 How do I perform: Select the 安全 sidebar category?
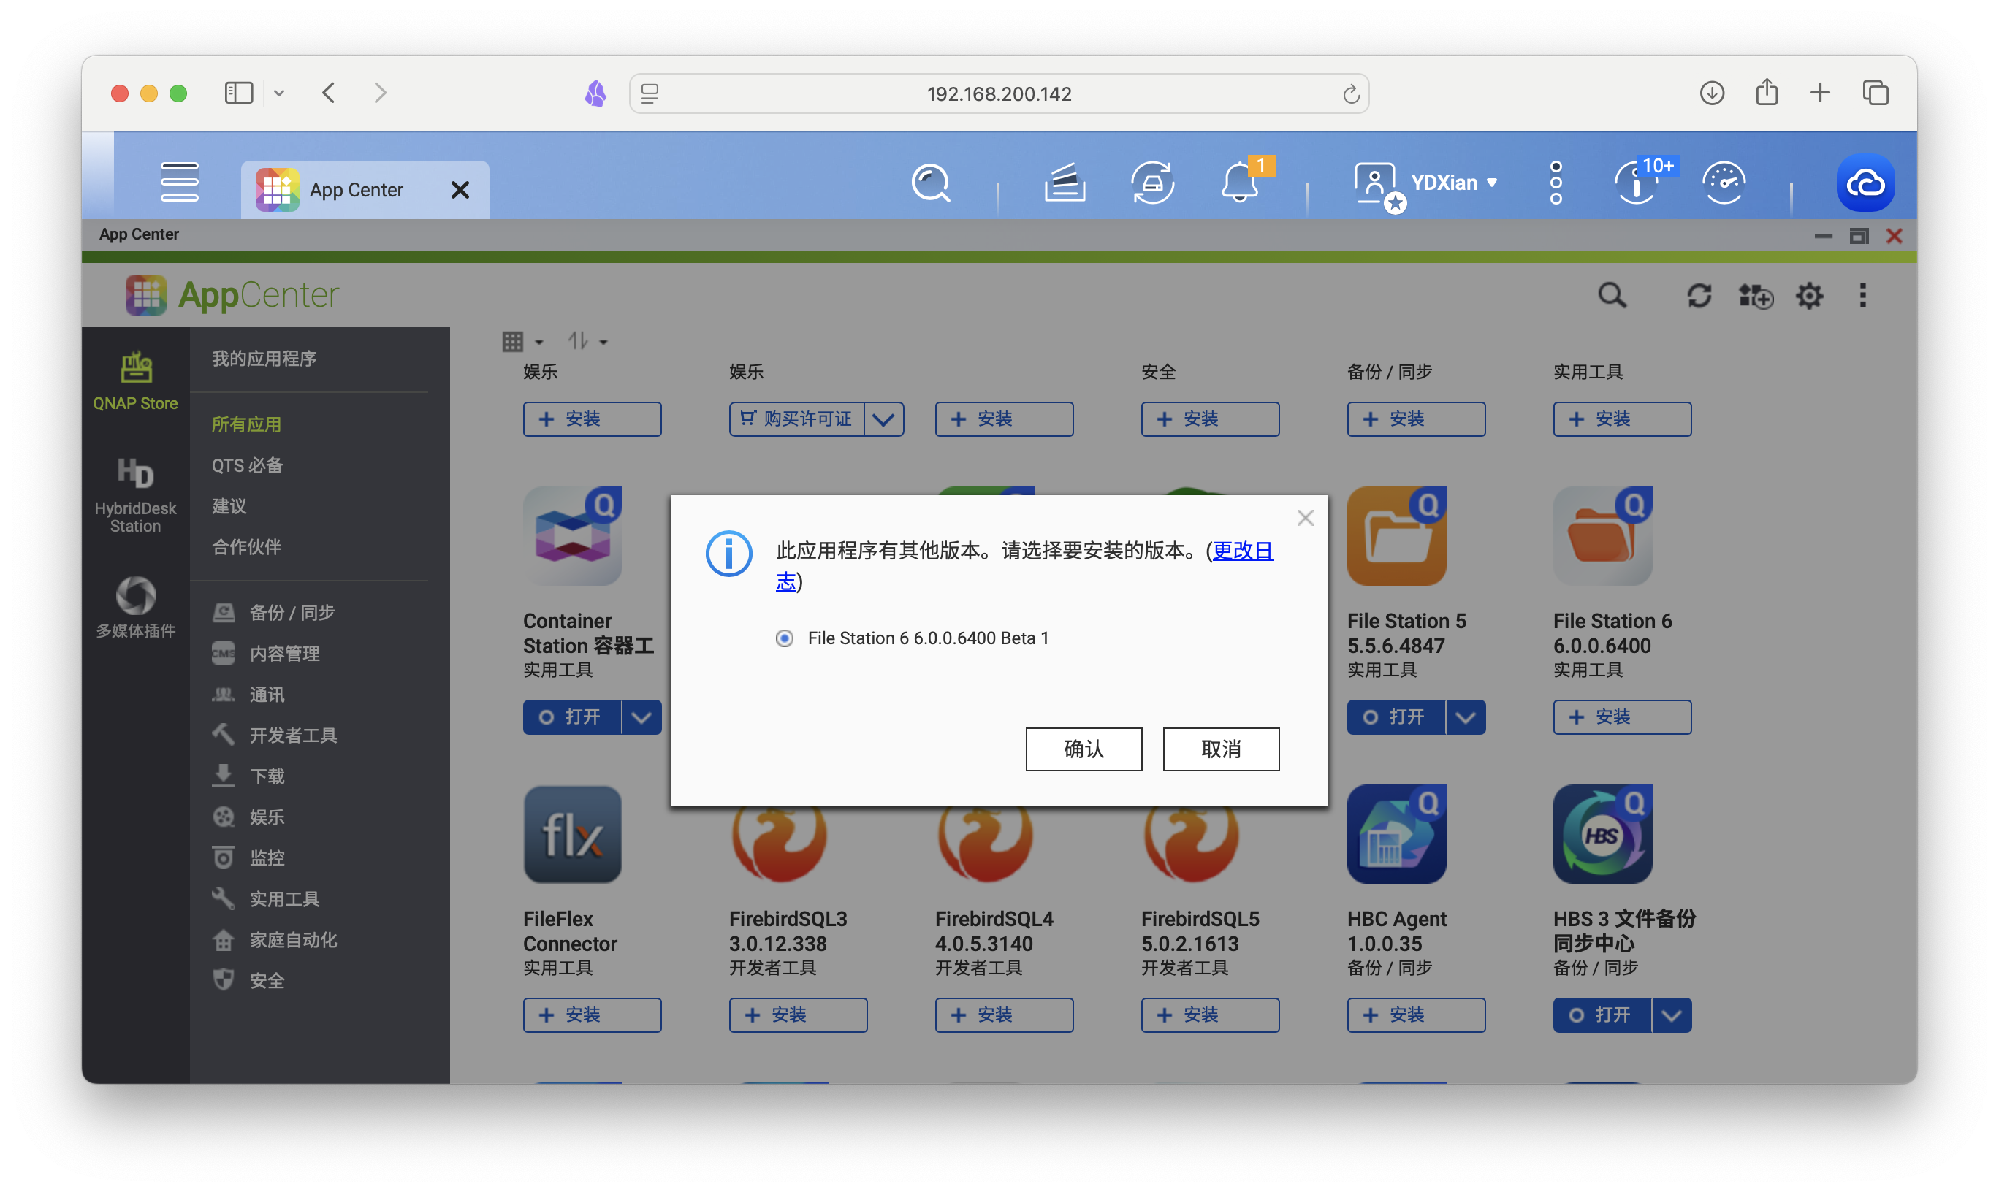248,982
